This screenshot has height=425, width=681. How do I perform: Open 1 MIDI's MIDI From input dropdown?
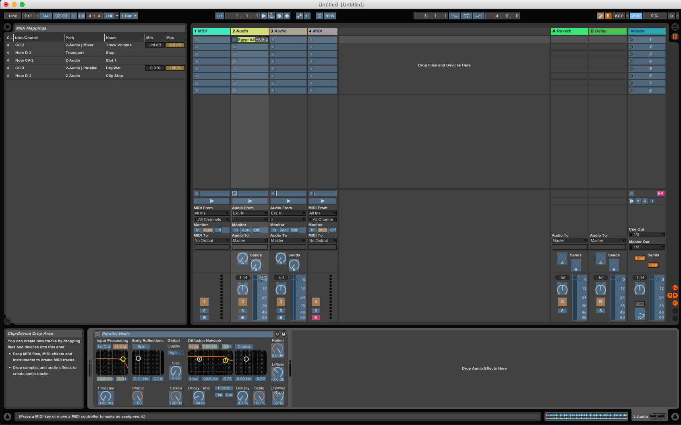pos(211,213)
